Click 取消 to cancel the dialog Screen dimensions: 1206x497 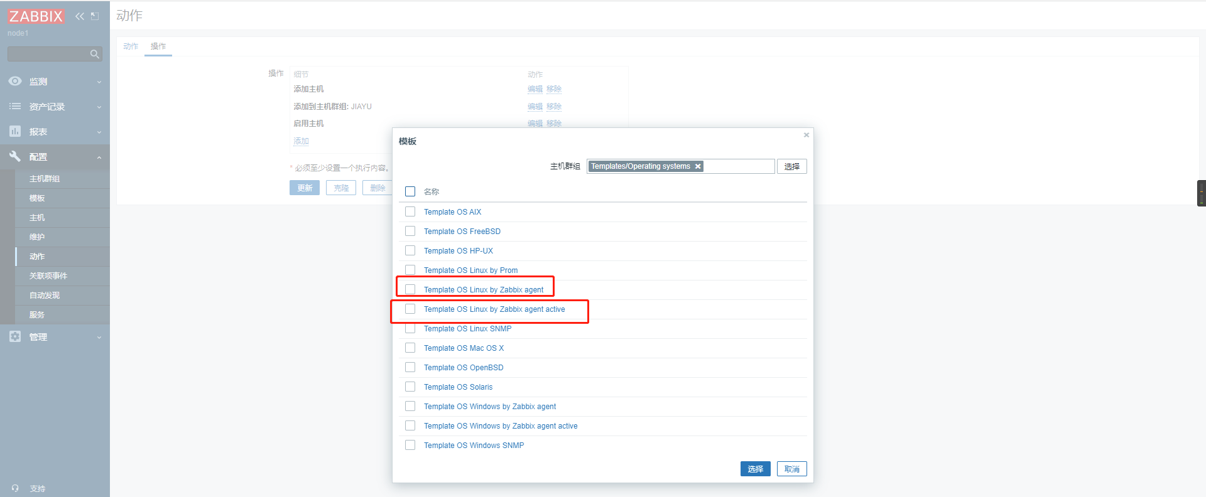tap(792, 469)
